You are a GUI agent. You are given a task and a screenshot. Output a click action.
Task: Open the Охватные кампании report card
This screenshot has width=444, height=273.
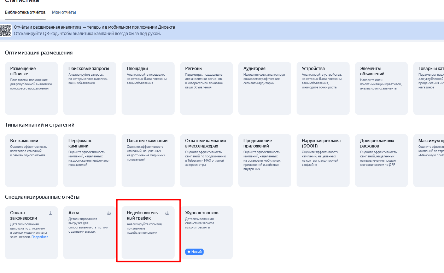tap(148, 161)
